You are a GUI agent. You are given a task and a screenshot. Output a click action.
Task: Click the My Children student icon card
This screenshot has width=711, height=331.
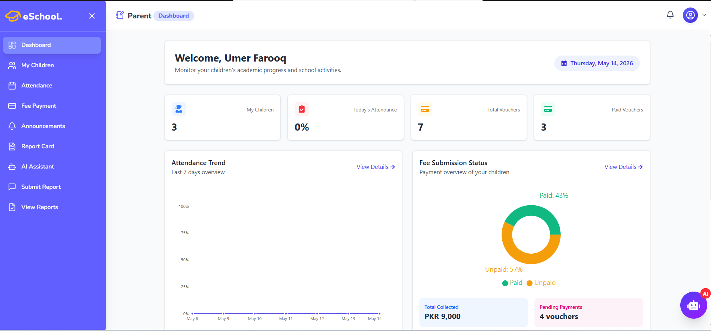coord(179,109)
